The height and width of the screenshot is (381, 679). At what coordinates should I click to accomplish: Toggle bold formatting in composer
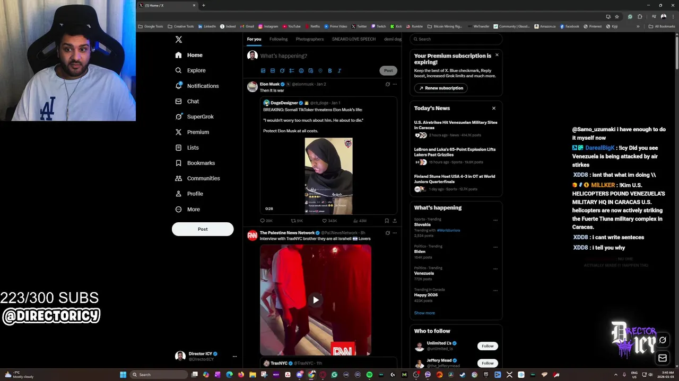coord(330,70)
